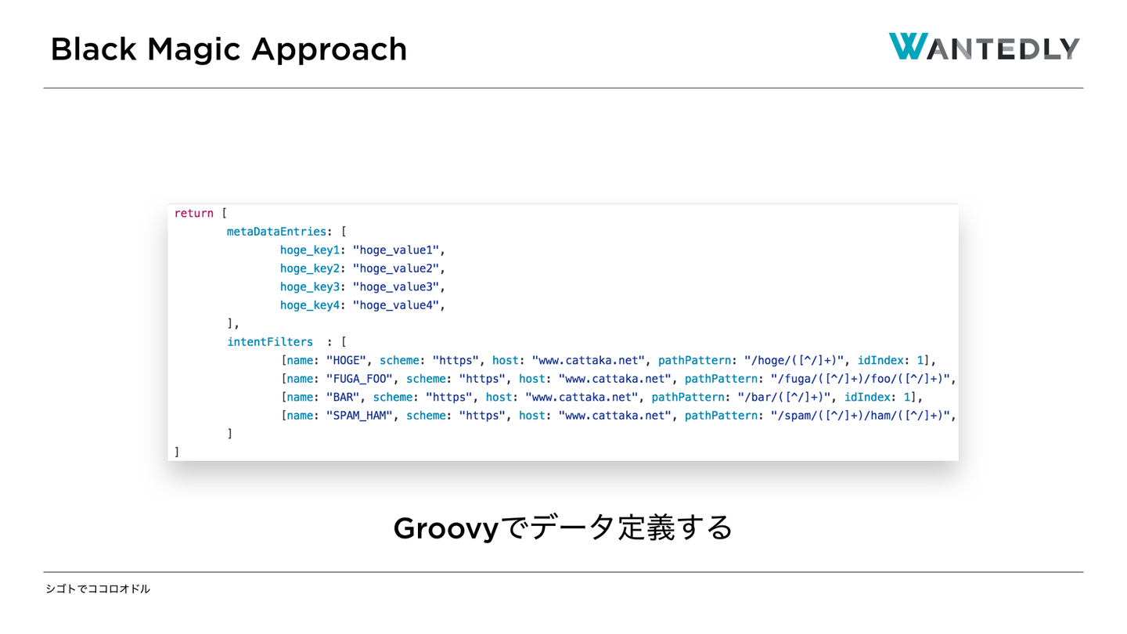Viewport: 1127px width, 634px height.
Task: Select the pathPattern "/fuga/([^/]+)/foo/([^/]+)"
Action: [861, 379]
